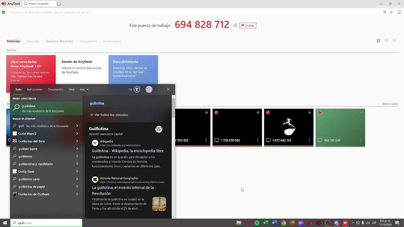Click the file transfer icon in address bar
This screenshot has width=404, height=227.
[x=384, y=12]
